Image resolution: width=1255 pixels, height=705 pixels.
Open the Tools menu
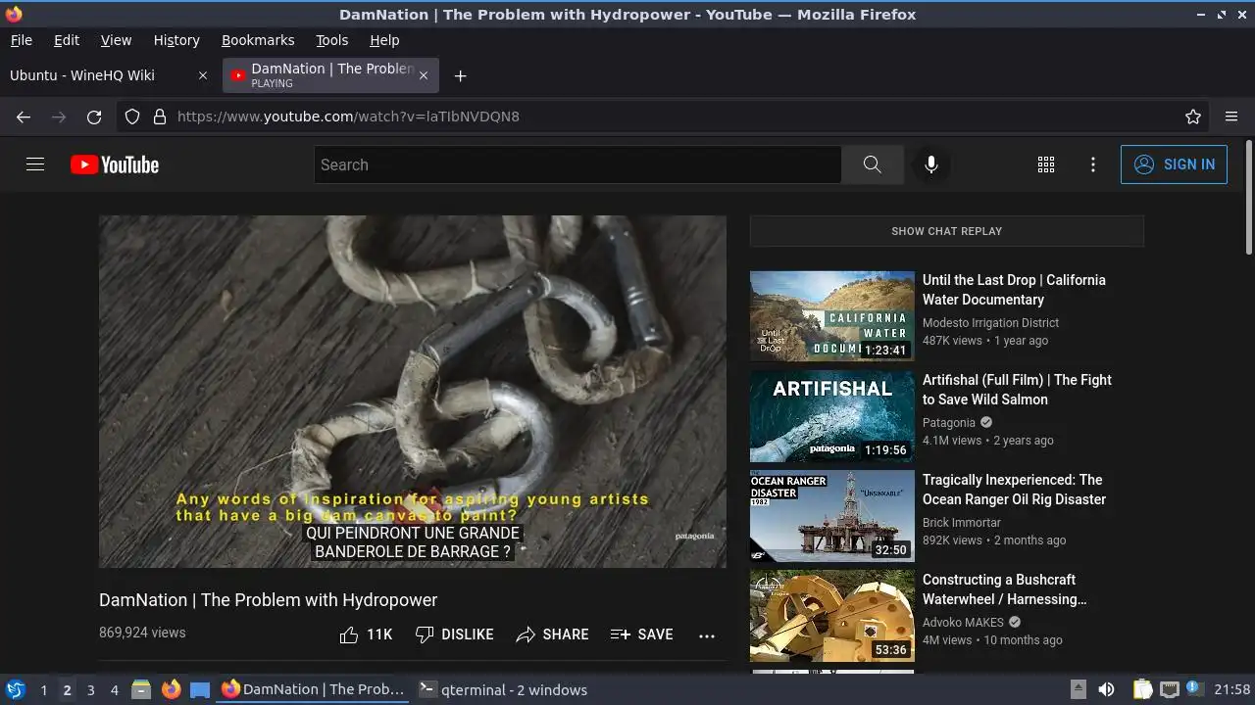332,40
